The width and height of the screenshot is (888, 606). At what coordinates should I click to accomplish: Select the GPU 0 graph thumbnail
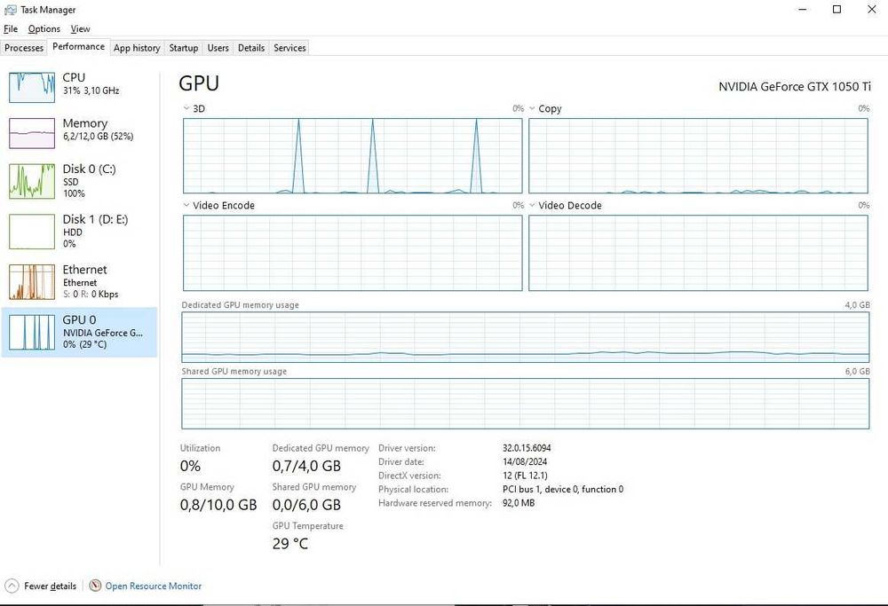(32, 332)
